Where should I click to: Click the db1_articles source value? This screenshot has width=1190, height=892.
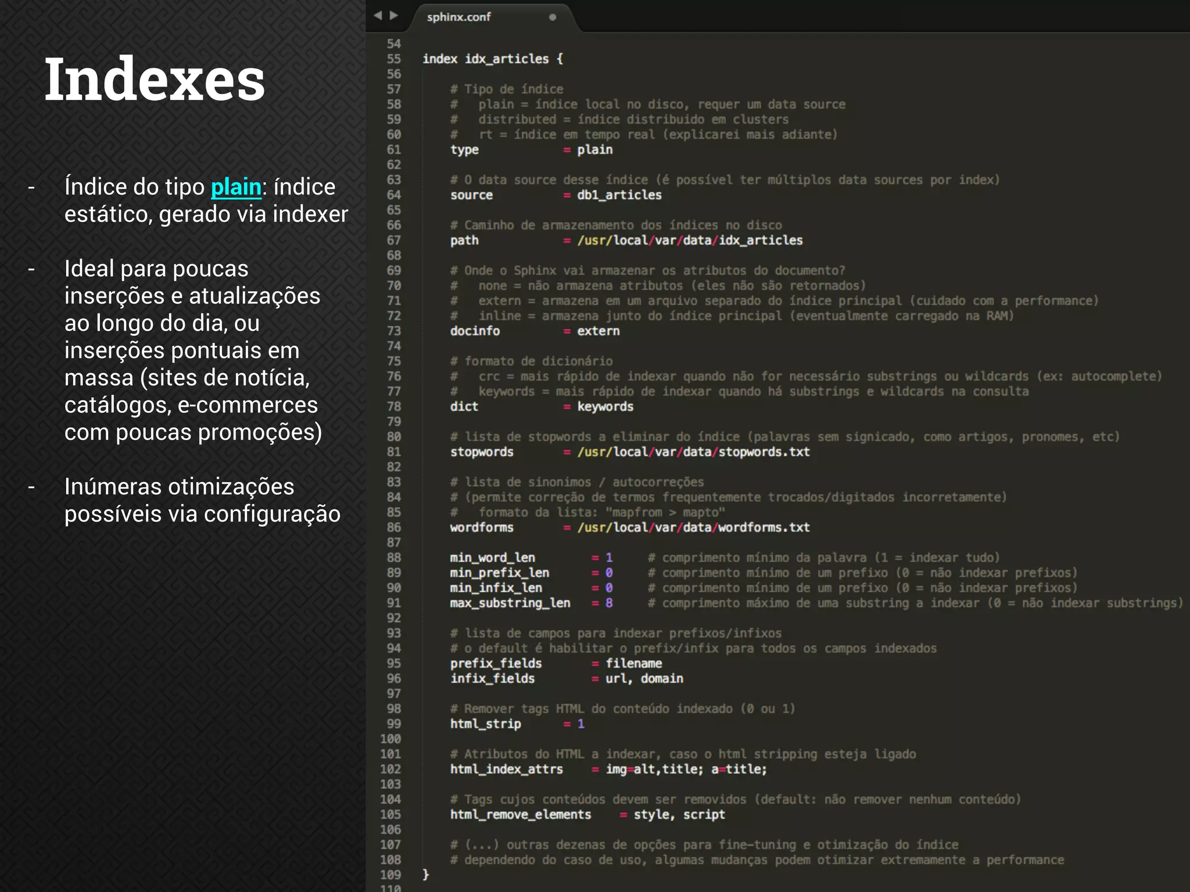[619, 195]
